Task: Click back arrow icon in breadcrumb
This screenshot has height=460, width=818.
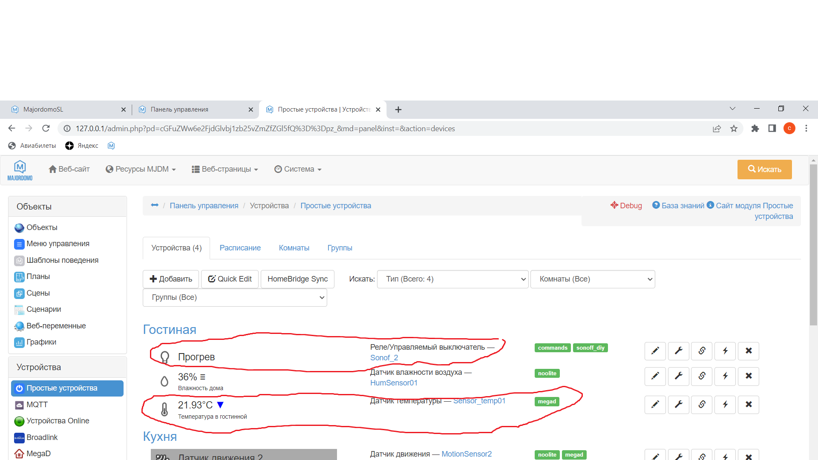Action: pyautogui.click(x=155, y=205)
